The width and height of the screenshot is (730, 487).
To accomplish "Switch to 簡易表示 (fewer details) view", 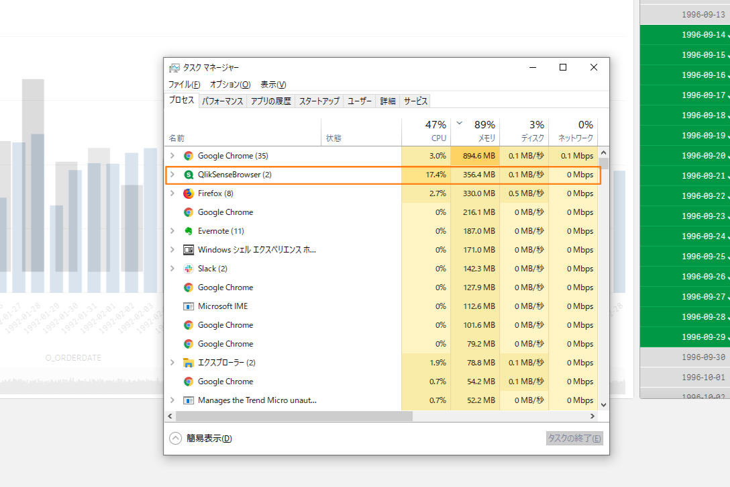I will [201, 439].
